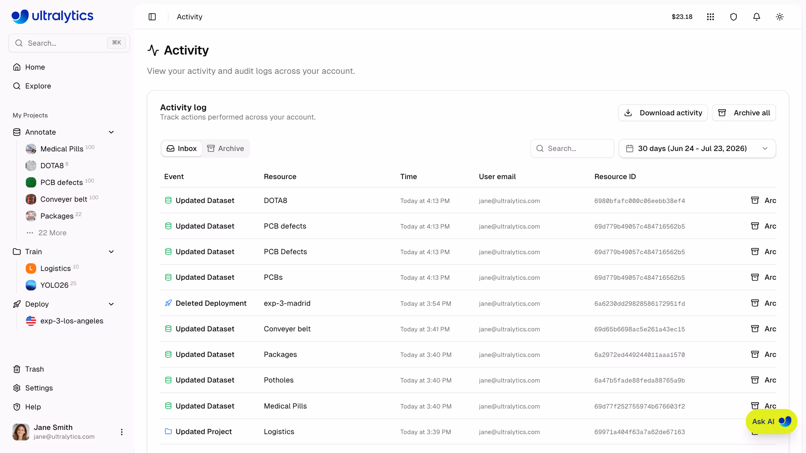
Task: Click the Ultralytics logo
Action: click(x=52, y=16)
